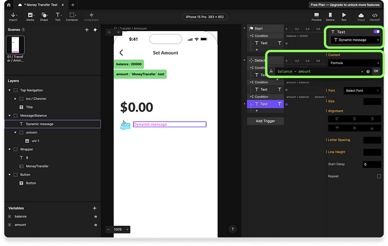Click the Size input field
The height and width of the screenshot is (246, 388).
coord(372,101)
